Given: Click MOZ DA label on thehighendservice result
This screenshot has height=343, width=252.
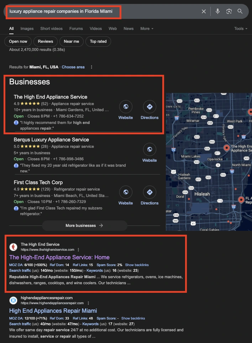Looking at the screenshot, I should coord(16,265).
